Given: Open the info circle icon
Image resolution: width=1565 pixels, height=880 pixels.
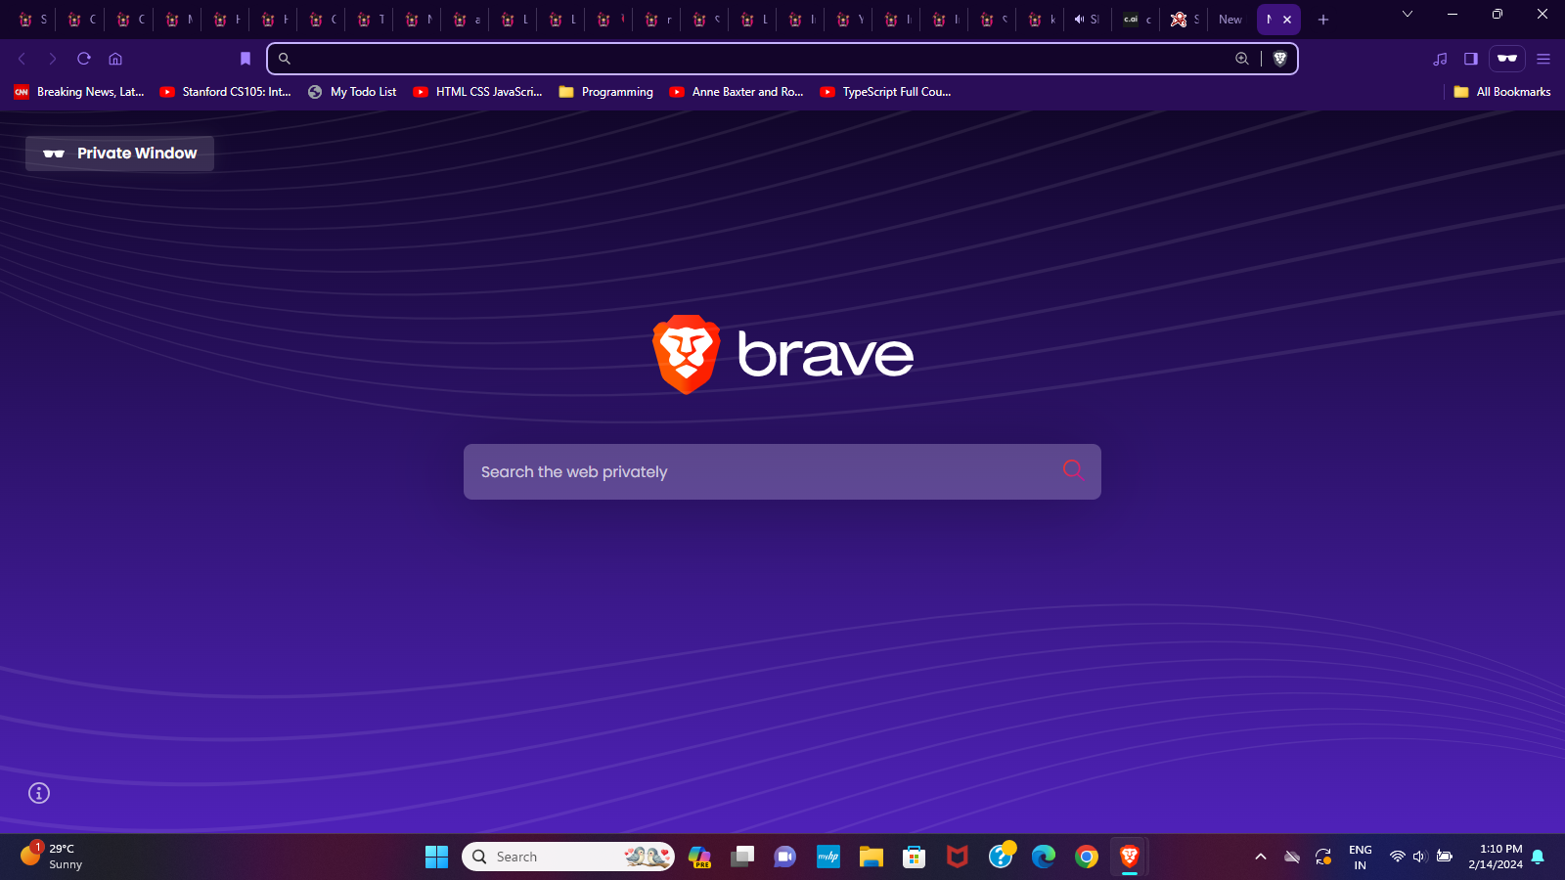Looking at the screenshot, I should tap(39, 793).
